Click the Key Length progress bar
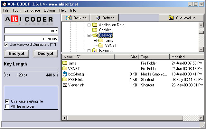The height and width of the screenshot is (129, 206). 31,70
